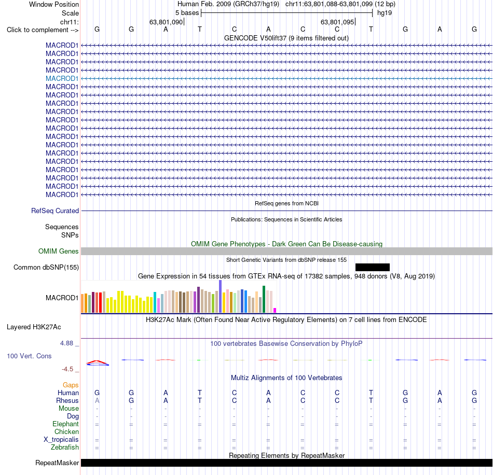Open the 'Repeating Elements by RepeatMasker' title

click(x=286, y=455)
